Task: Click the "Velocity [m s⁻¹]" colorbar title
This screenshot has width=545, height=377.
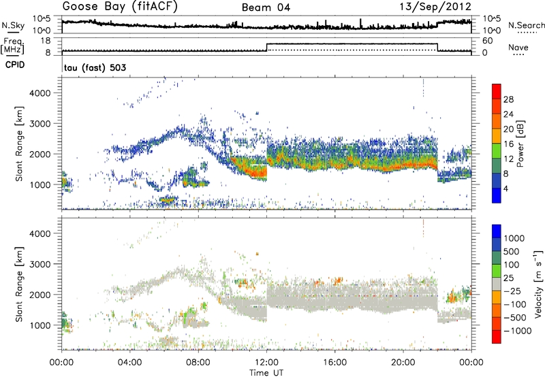Action: pos(538,284)
